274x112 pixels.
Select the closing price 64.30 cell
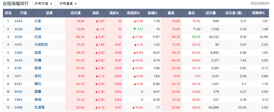[x=75, y=60]
